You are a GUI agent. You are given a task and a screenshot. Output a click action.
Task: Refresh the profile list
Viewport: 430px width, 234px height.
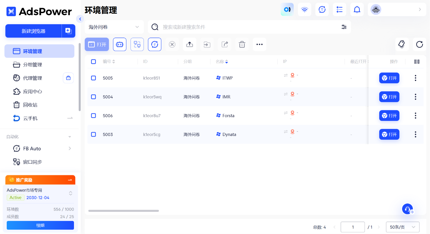(419, 44)
